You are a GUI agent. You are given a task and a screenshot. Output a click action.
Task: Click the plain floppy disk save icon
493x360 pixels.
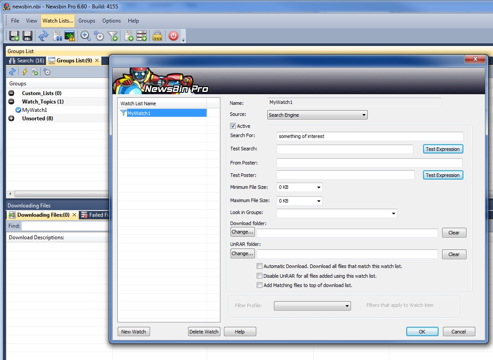pyautogui.click(x=27, y=36)
